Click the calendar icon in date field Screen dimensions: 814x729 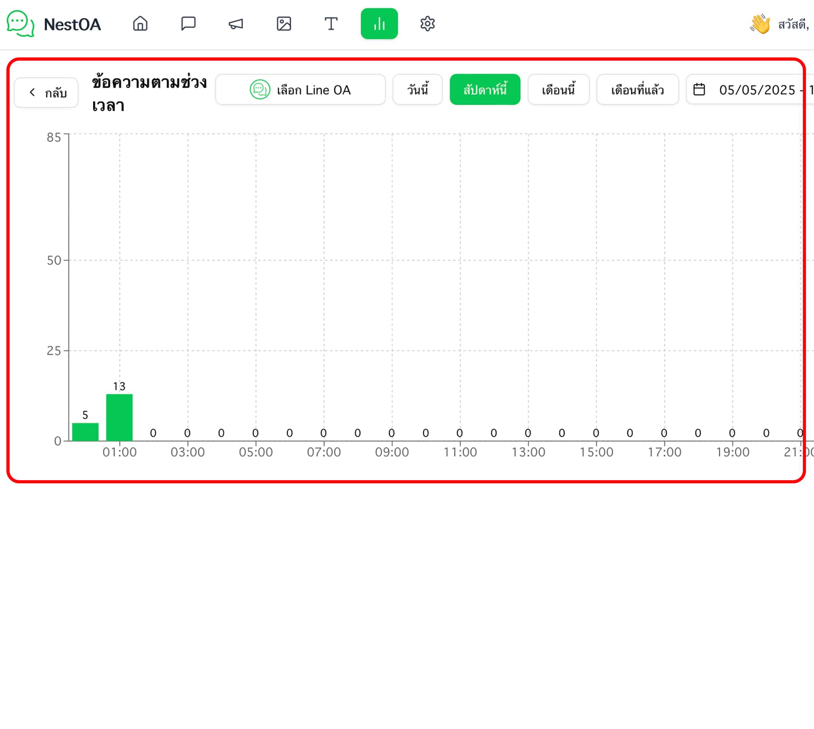coord(699,89)
